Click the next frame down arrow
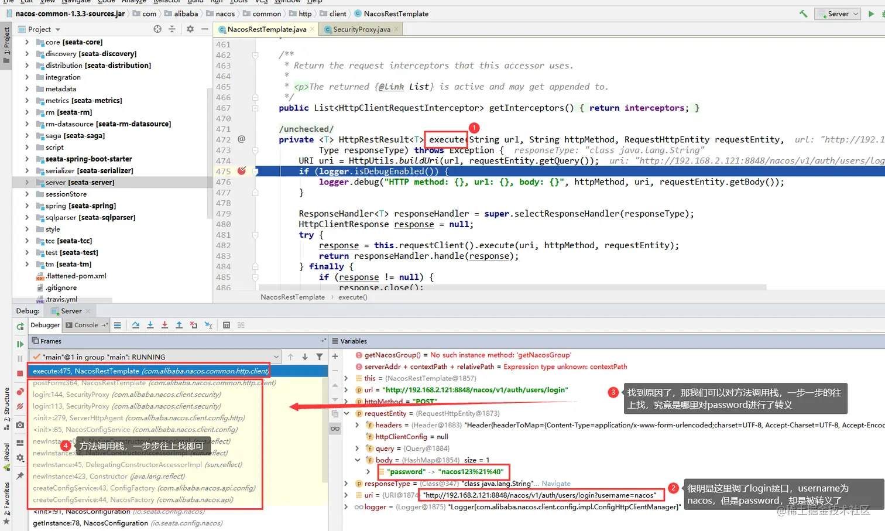 305,357
